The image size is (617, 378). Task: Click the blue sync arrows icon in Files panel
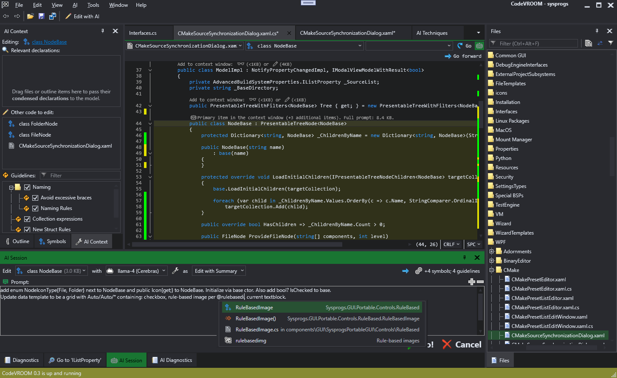pos(600,43)
